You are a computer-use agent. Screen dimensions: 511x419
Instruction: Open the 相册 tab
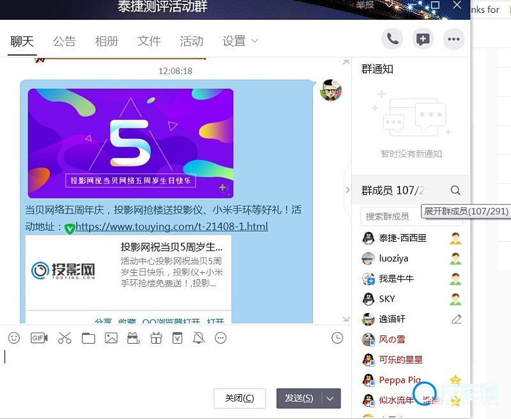pos(107,41)
